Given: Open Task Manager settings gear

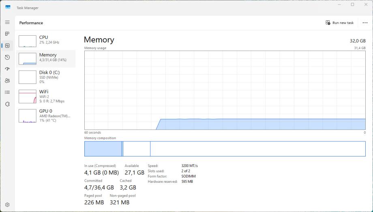Looking at the screenshot, I should pyautogui.click(x=7, y=205).
